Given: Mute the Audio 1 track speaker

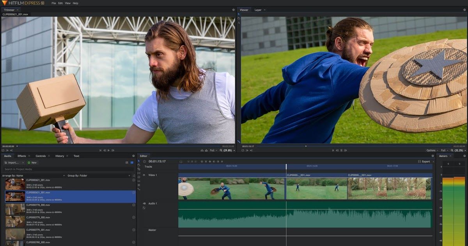Looking at the screenshot, I should (x=144, y=203).
